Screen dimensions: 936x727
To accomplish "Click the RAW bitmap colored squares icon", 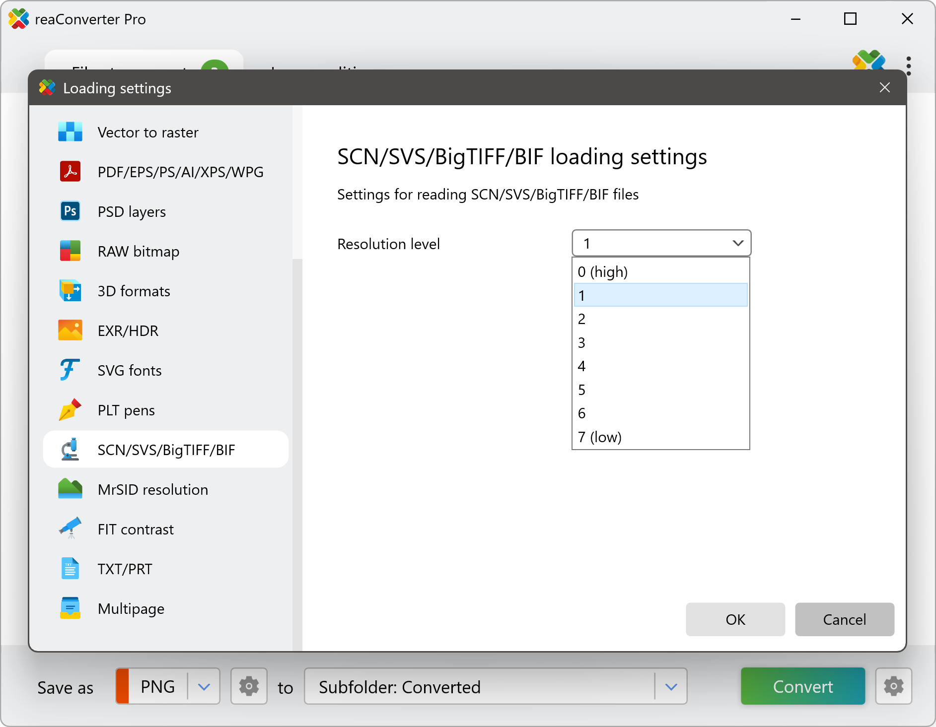I will (x=70, y=251).
